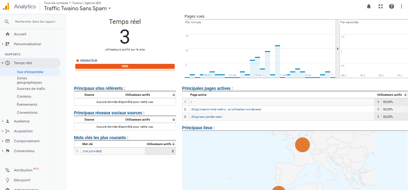Click the Comportement window icon

pos(7,141)
